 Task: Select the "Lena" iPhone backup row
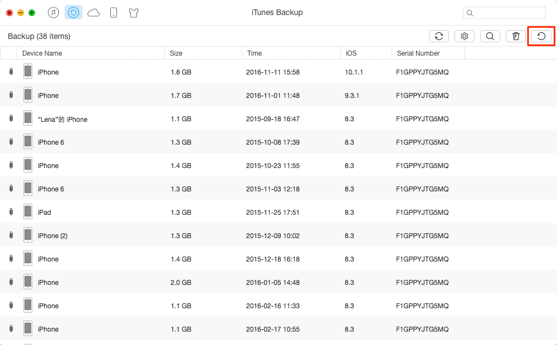(x=278, y=118)
